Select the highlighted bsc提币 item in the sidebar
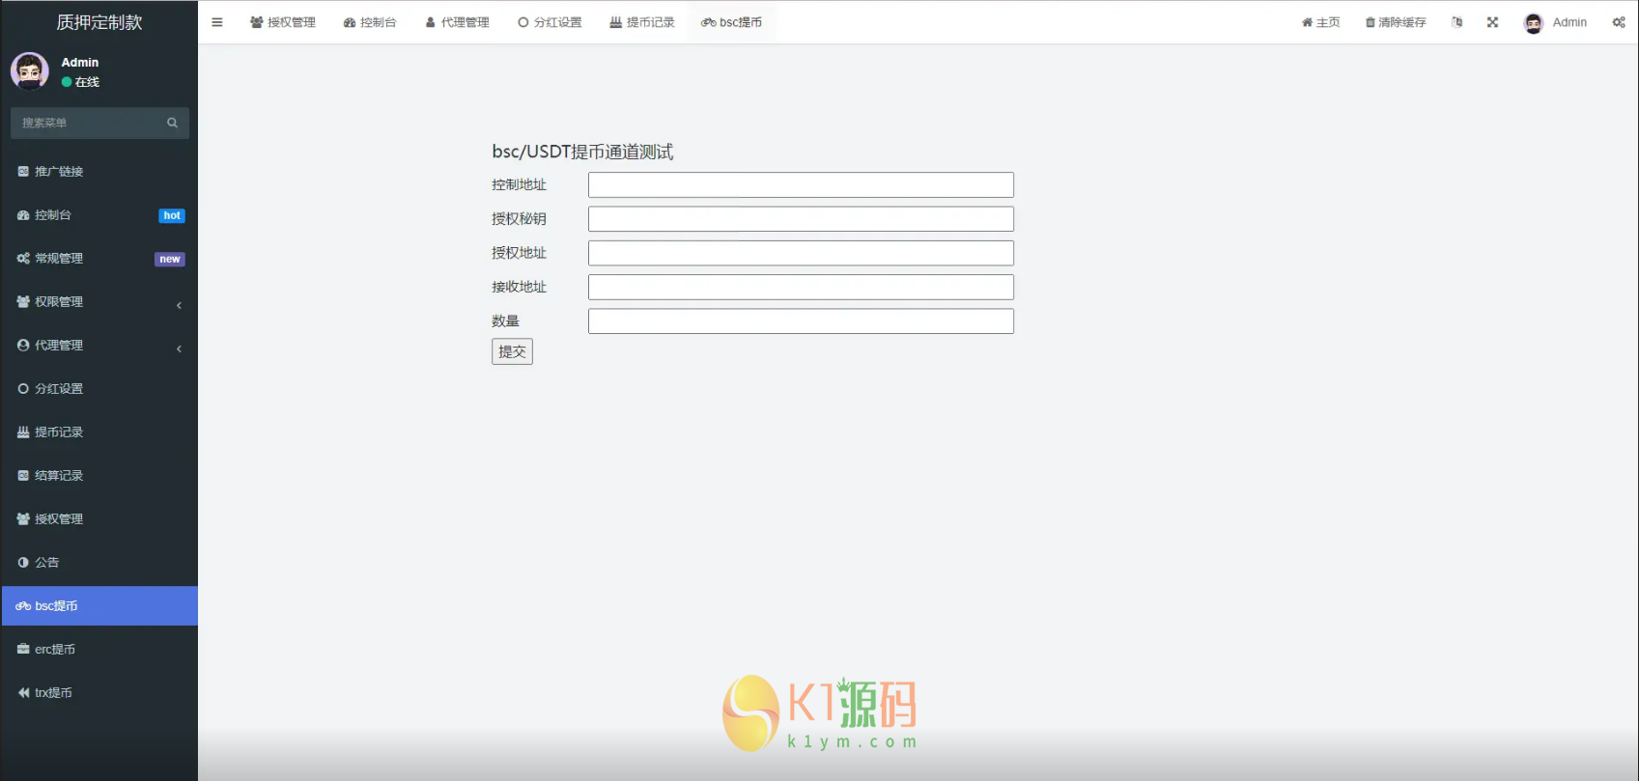Viewport: 1639px width, 781px height. [x=99, y=606]
